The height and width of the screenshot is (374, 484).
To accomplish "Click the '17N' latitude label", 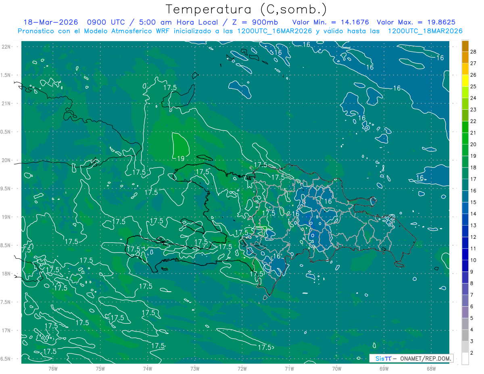I will (x=6, y=330).
